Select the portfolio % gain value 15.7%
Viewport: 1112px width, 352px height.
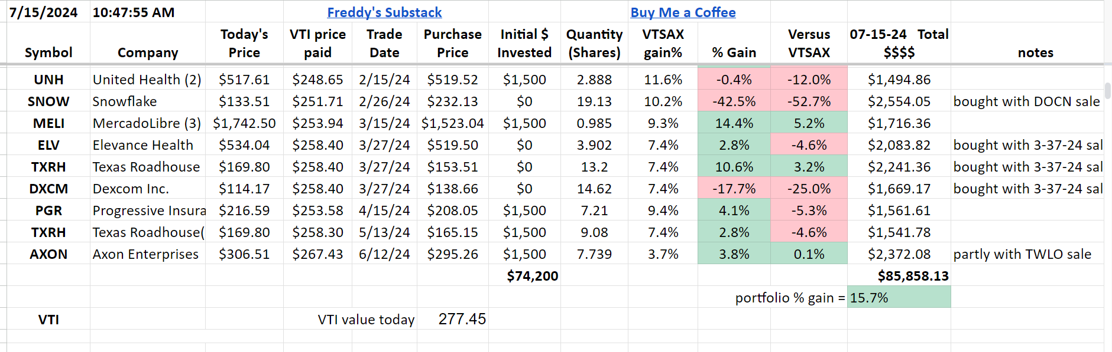click(899, 298)
